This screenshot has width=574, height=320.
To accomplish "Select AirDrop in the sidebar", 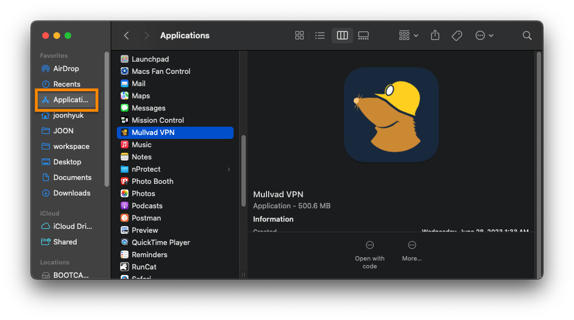I will click(66, 69).
